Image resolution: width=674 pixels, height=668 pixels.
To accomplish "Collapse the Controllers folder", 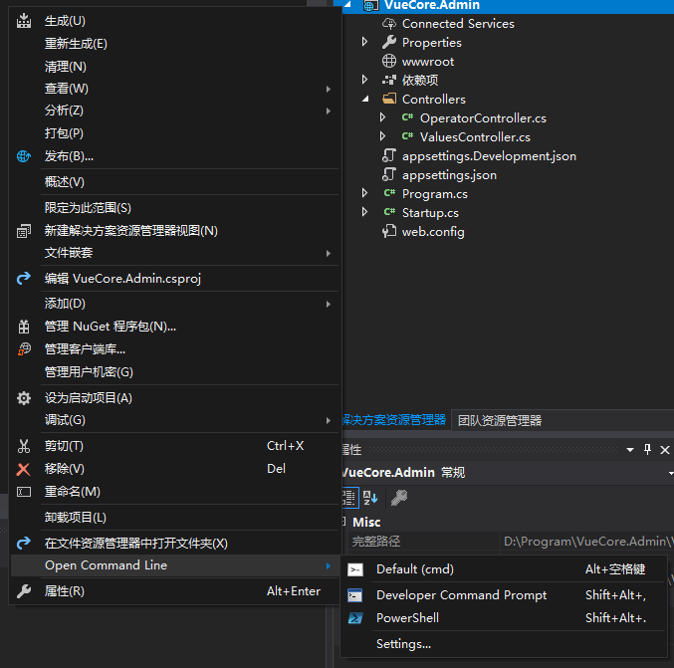I will click(x=365, y=100).
